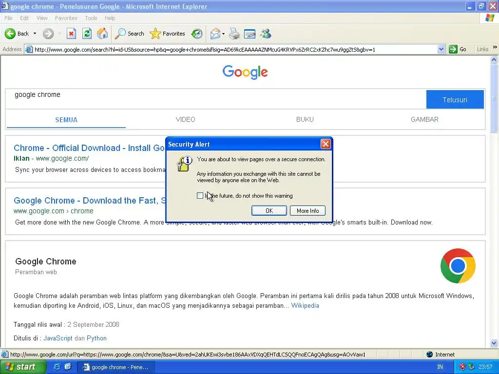Image resolution: width=499 pixels, height=374 pixels.
Task: Click the google chrome search input field
Action: 216,99
